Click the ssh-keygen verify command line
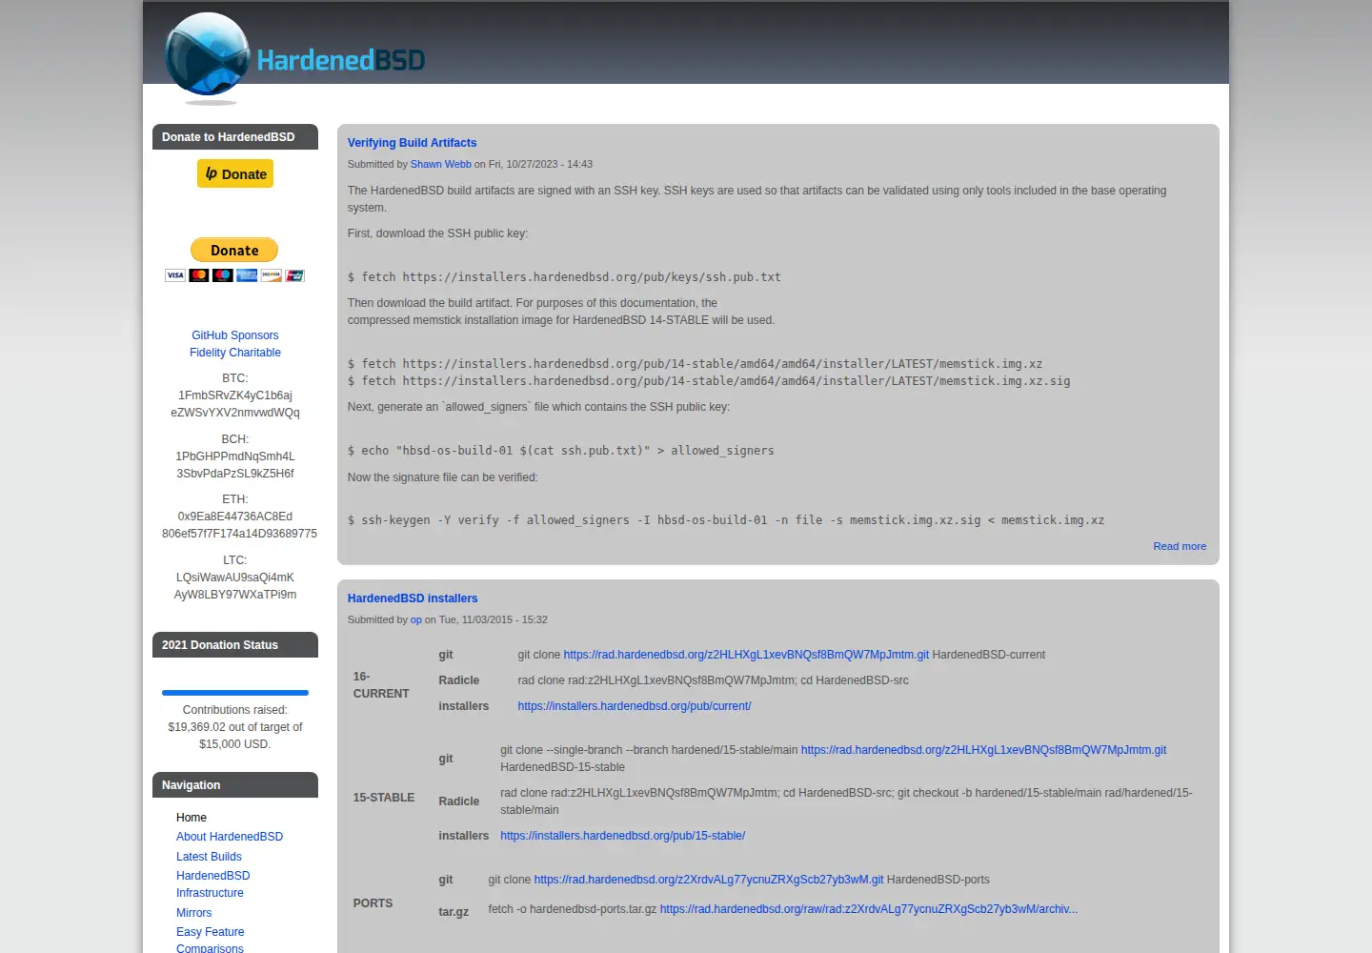 (726, 520)
